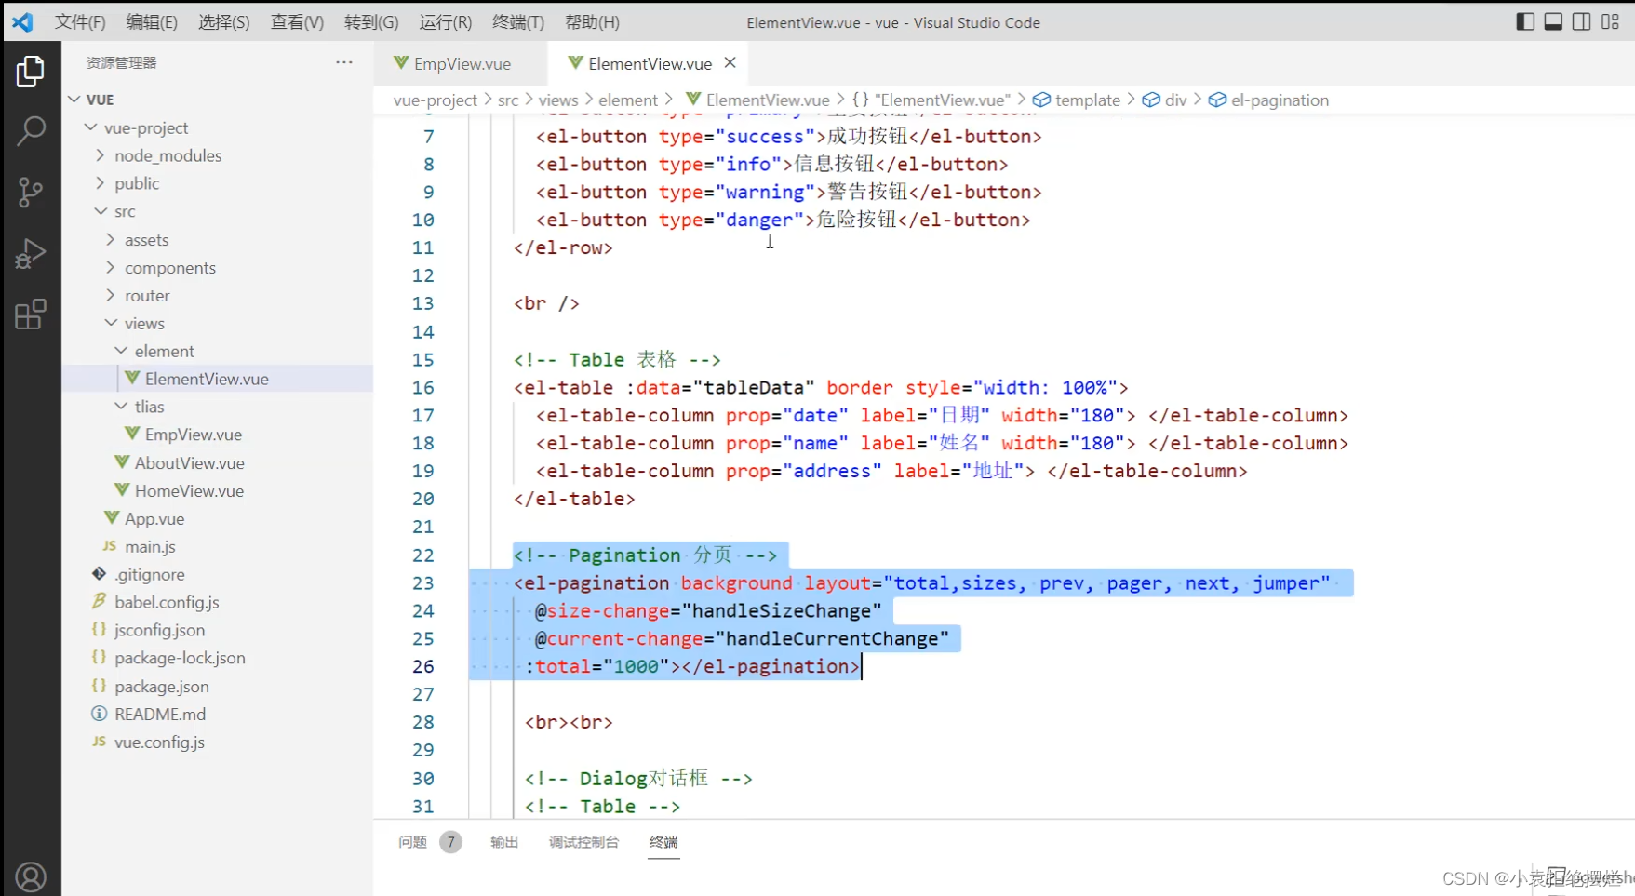1635x896 pixels.
Task: Expand the node_modules folder
Action: pos(218,155)
